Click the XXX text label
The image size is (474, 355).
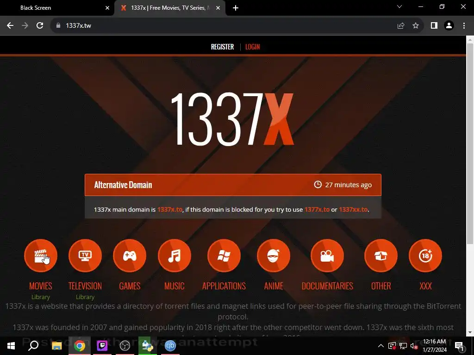pos(425,286)
